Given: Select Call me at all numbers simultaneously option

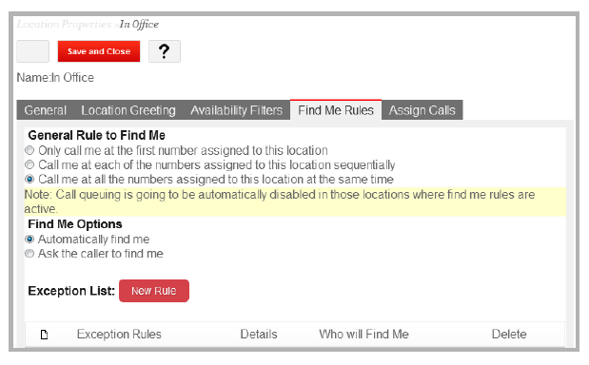Looking at the screenshot, I should (x=29, y=179).
